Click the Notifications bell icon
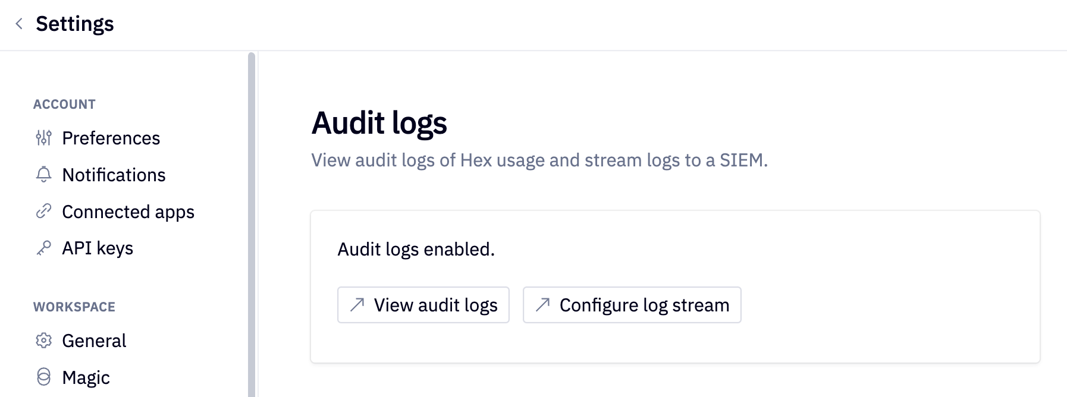The height and width of the screenshot is (397, 1067). click(x=43, y=175)
